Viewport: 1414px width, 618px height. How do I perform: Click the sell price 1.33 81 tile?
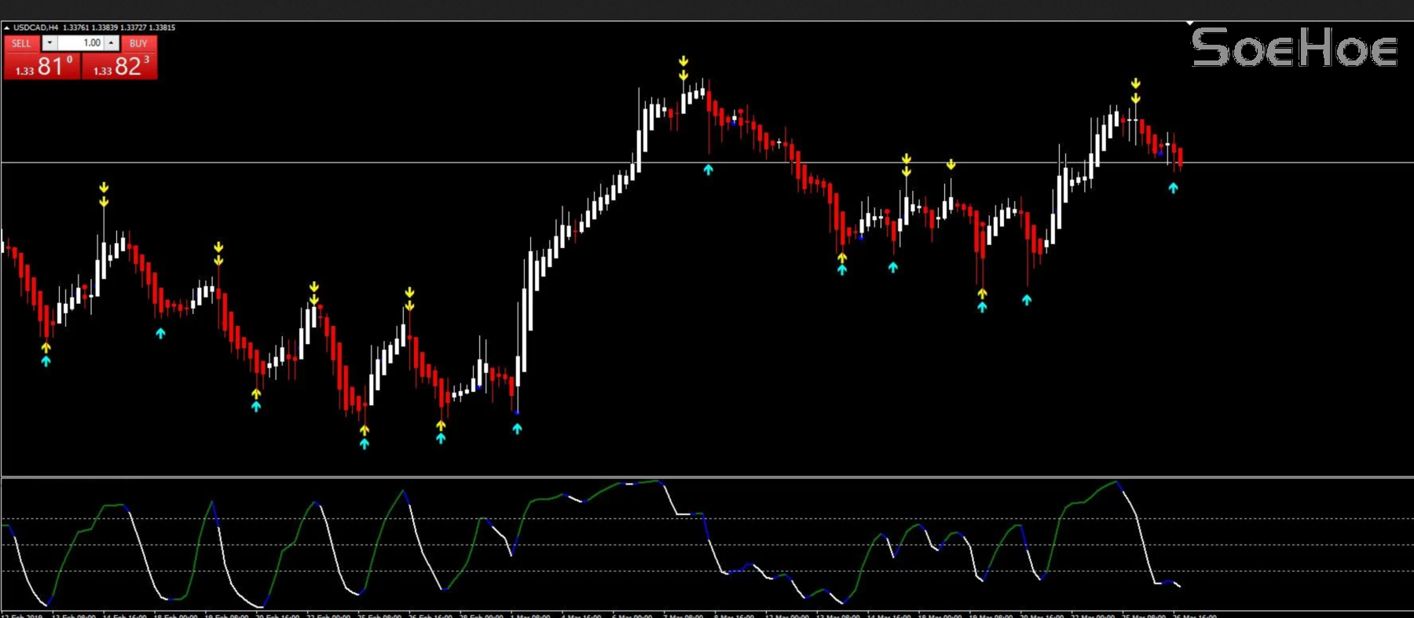point(42,67)
